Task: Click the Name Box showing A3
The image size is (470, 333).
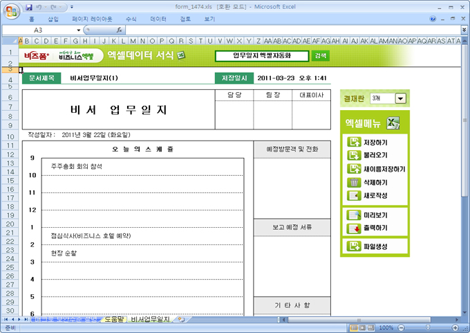Action: pos(39,30)
